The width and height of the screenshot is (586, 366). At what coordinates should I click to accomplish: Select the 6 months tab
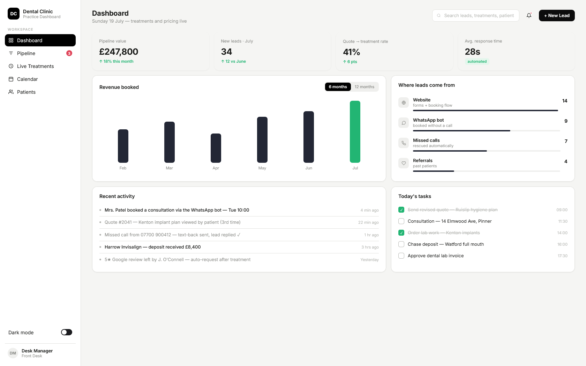coord(338,87)
